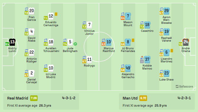Click the Sofascore logo watermark
This screenshot has width=198, height=112.
[184, 86]
